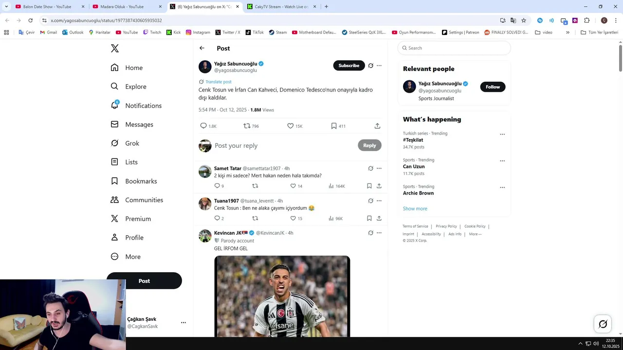Click the page's vertical scrollbar
This screenshot has width=623, height=350.
tap(620, 58)
